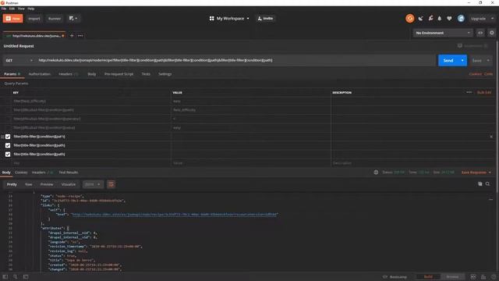Select the open request tab
The image size is (499, 281).
pos(34,36)
